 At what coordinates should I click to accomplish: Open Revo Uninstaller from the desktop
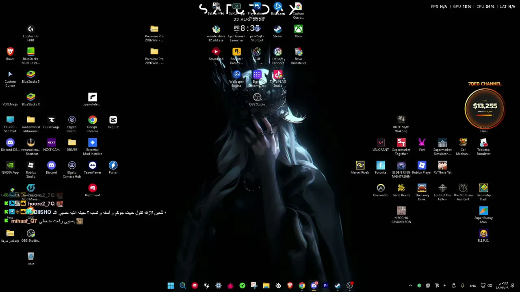[x=298, y=56]
